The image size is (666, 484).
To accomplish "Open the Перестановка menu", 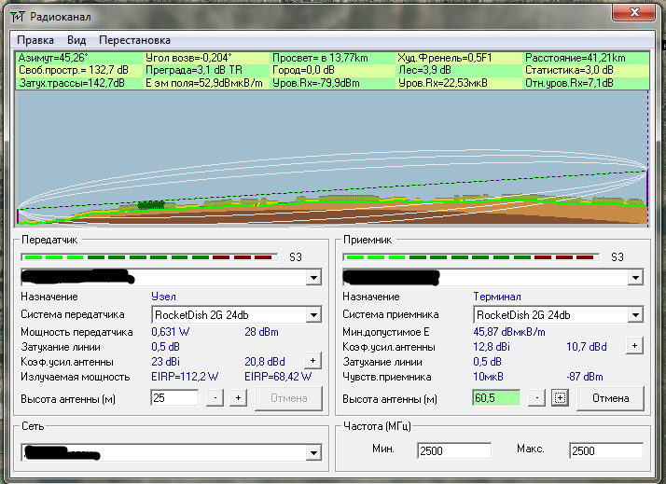I will (x=134, y=40).
